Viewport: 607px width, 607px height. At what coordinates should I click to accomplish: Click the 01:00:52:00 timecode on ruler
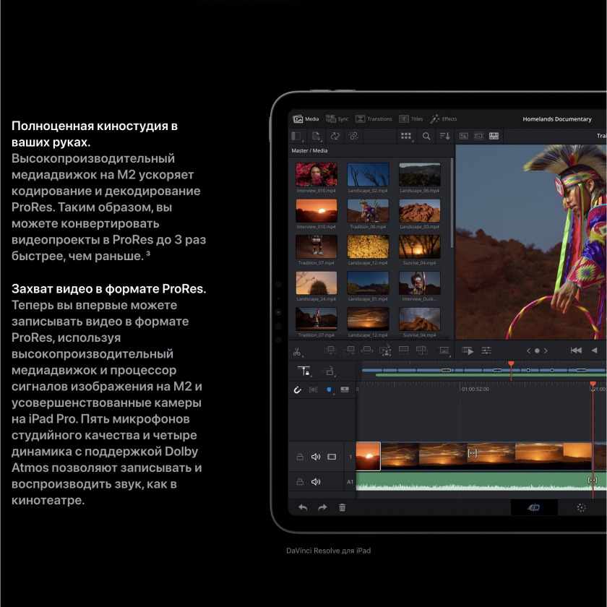pos(475,389)
